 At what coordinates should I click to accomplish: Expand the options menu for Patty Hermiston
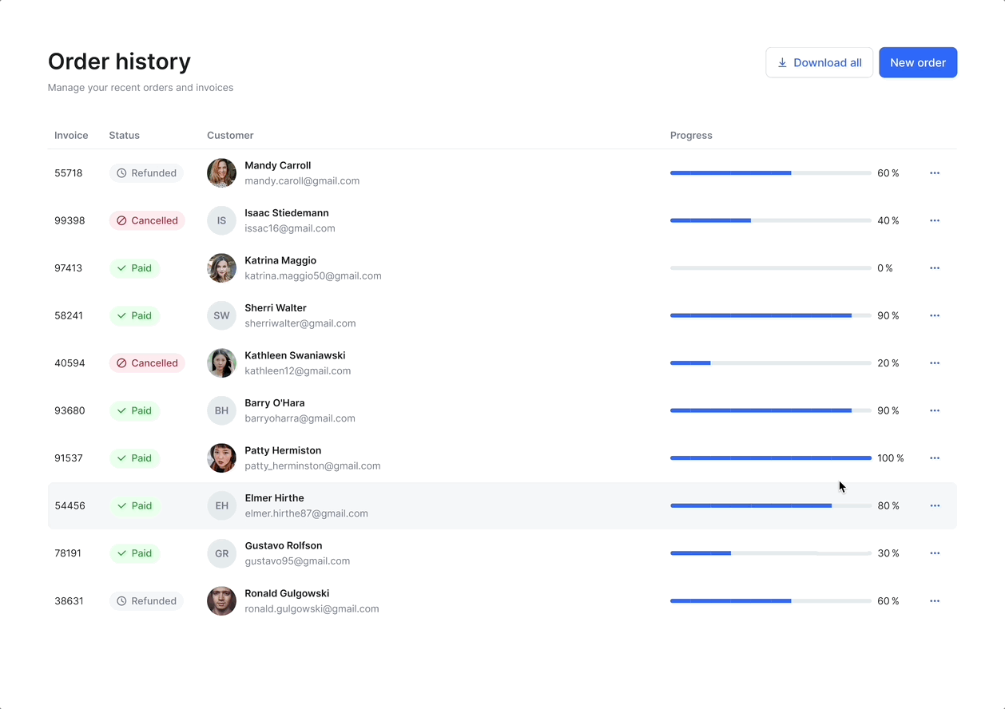[935, 458]
